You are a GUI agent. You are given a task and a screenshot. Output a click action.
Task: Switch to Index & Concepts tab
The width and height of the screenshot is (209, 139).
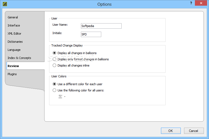[19, 58]
